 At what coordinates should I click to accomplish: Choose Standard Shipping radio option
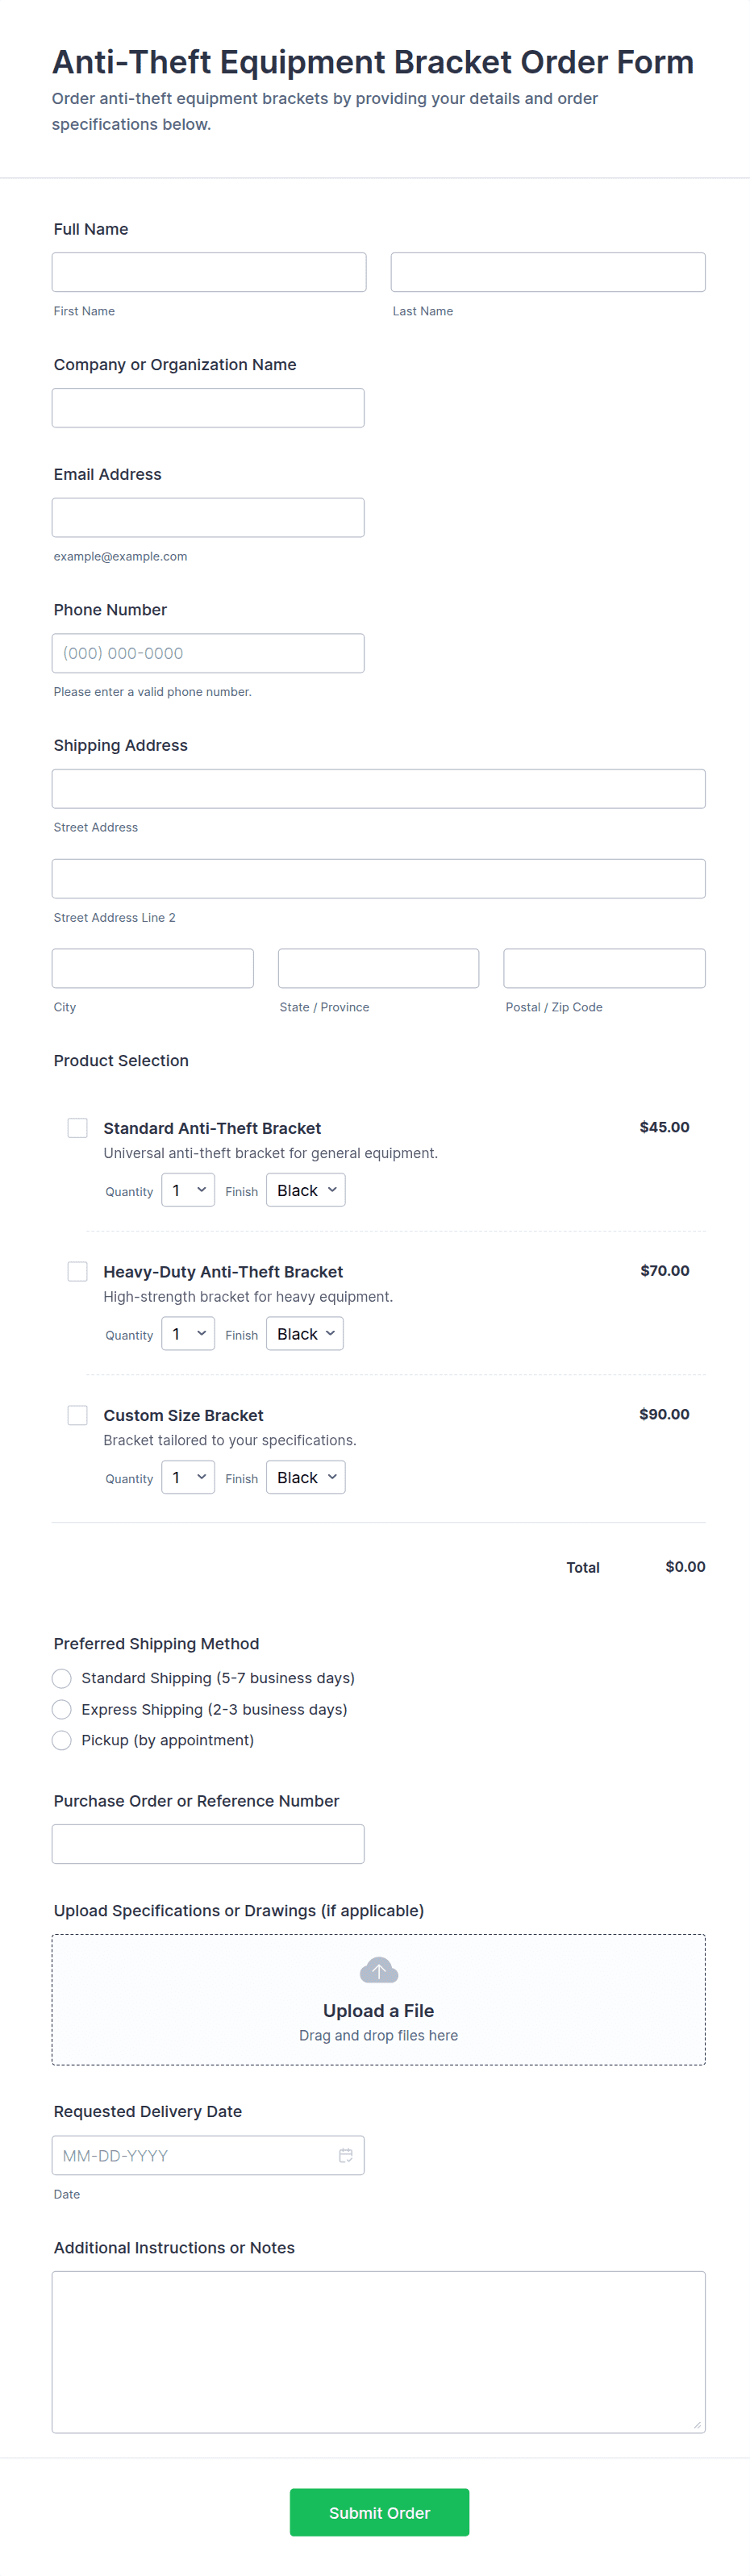pyautogui.click(x=62, y=1678)
